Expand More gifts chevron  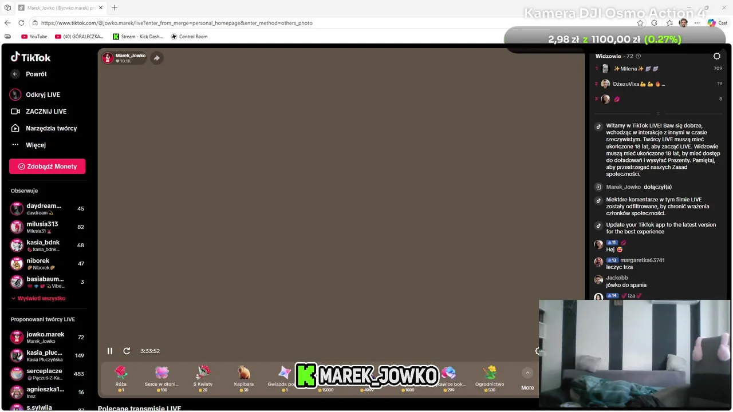click(527, 373)
